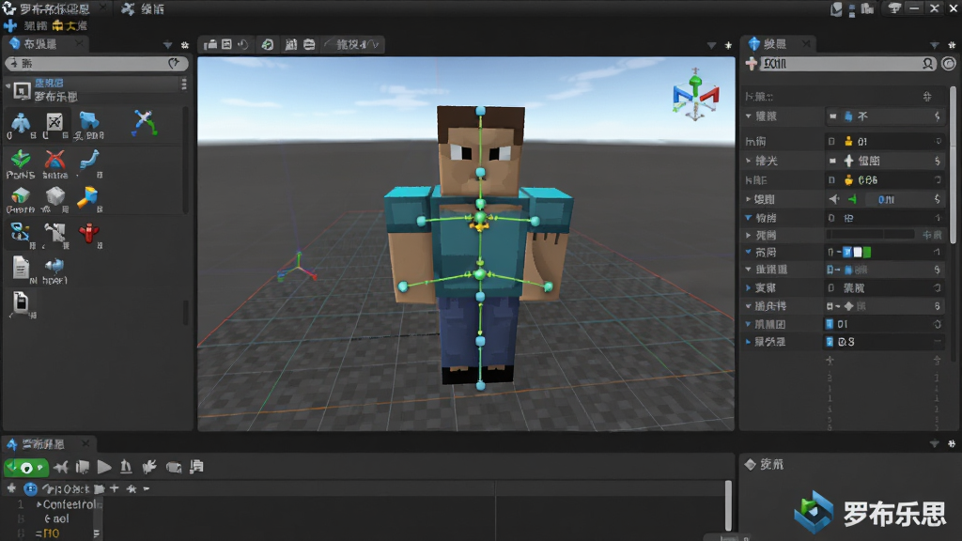The image size is (962, 541).
Task: Select the blue winged figure tool icon
Action: pyautogui.click(x=21, y=123)
